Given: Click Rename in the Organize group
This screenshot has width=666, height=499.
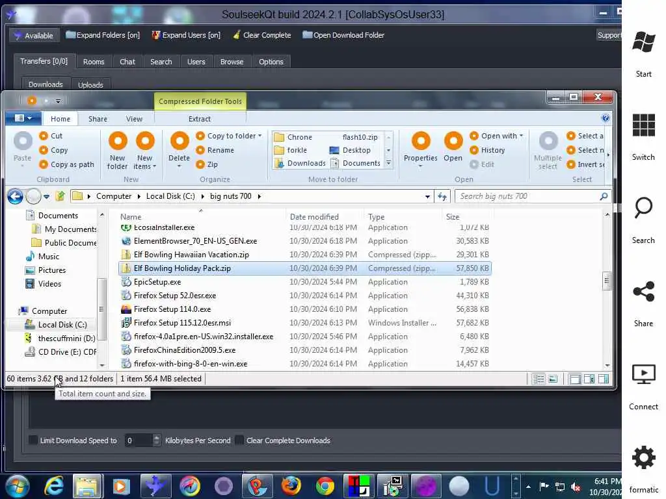Looking at the screenshot, I should 215,150.
